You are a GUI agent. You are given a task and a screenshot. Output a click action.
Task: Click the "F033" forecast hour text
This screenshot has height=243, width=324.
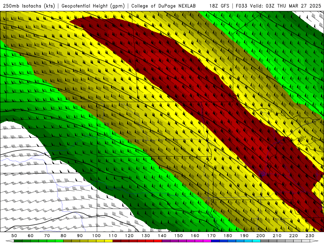241,6
